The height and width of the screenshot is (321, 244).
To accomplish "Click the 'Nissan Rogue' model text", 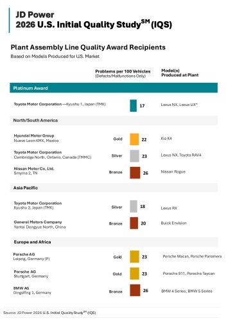I will pos(173,171).
